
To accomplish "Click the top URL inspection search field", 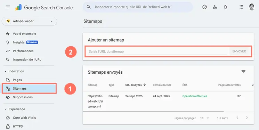I will click(x=138, y=7).
